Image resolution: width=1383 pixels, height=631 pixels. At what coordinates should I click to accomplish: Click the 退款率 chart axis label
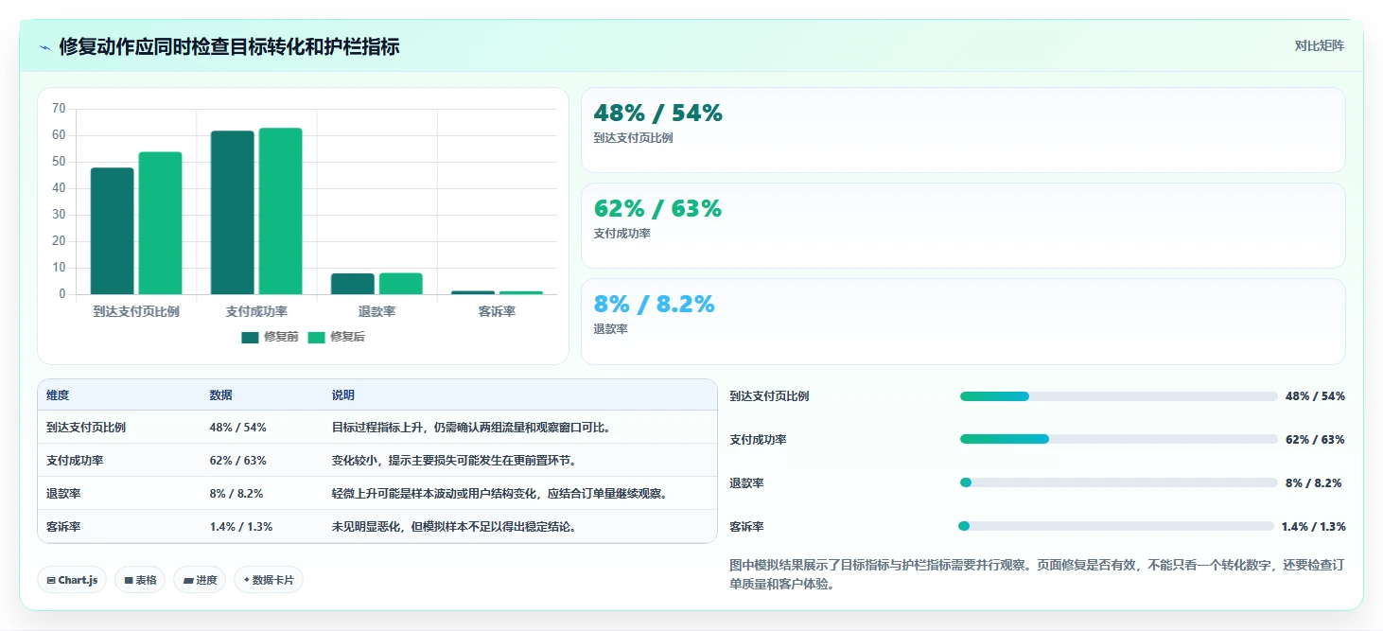(x=376, y=311)
